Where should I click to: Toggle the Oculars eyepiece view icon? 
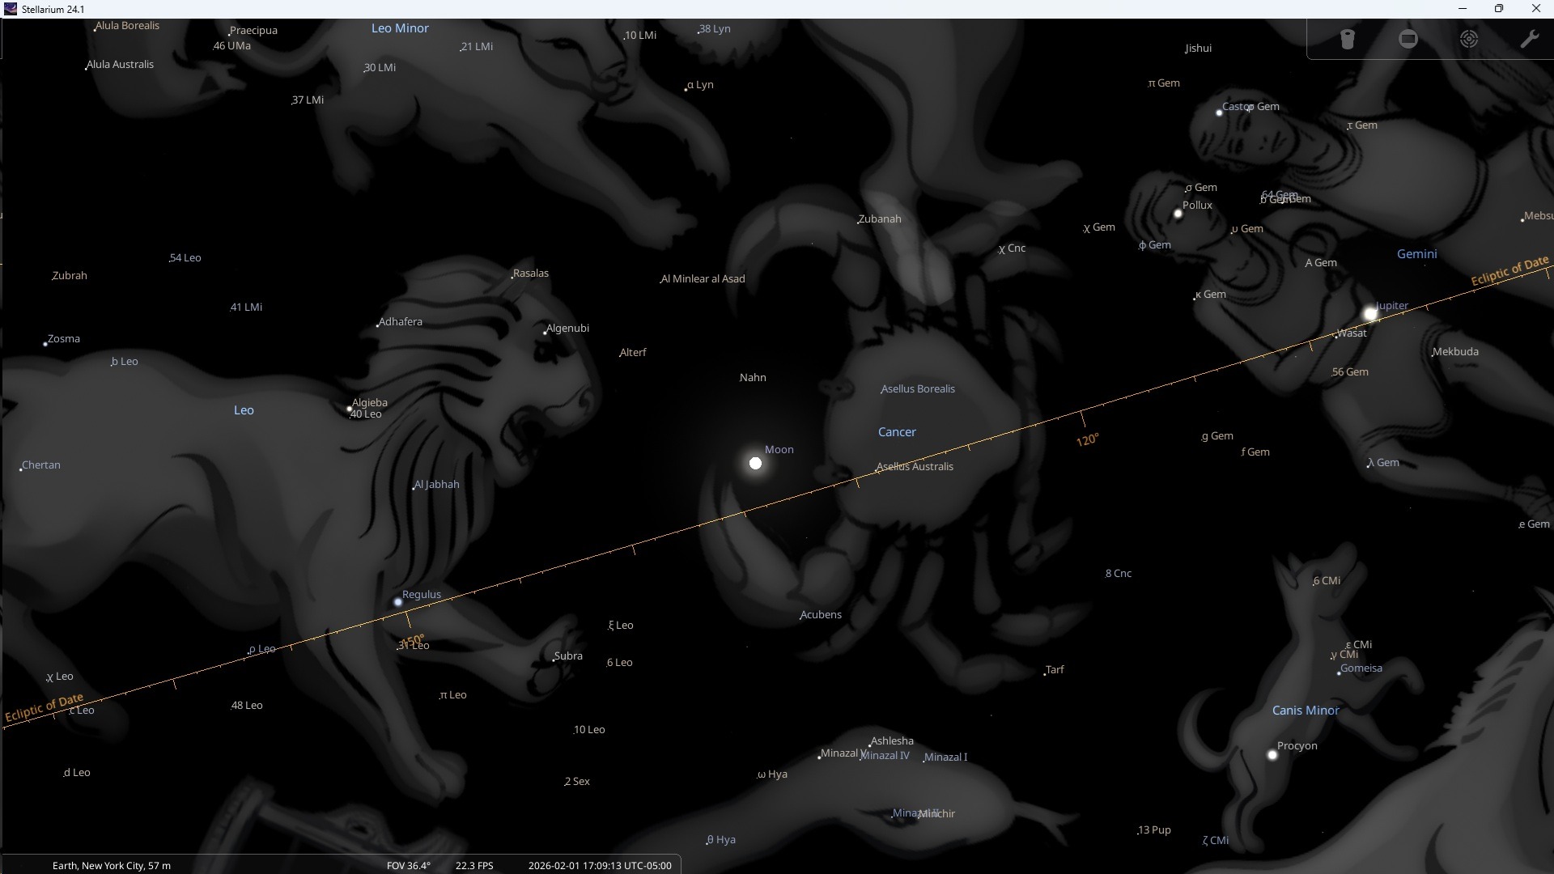coord(1348,39)
